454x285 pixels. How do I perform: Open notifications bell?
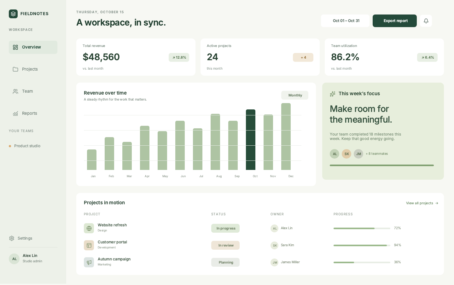426,21
